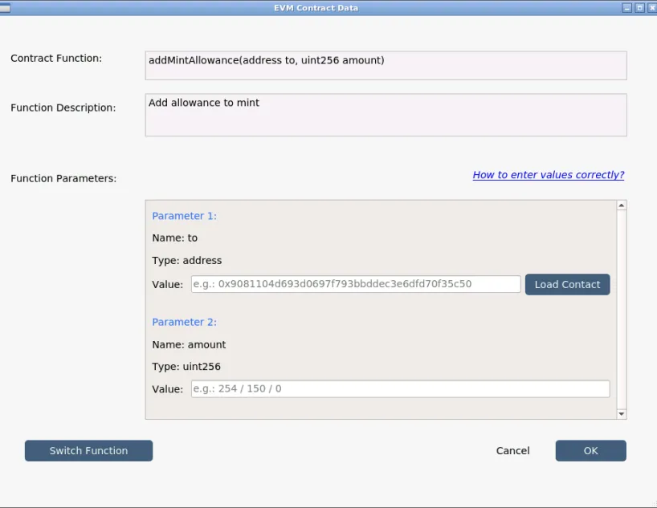Click the Function Description text box
The height and width of the screenshot is (508, 657).
click(x=386, y=115)
